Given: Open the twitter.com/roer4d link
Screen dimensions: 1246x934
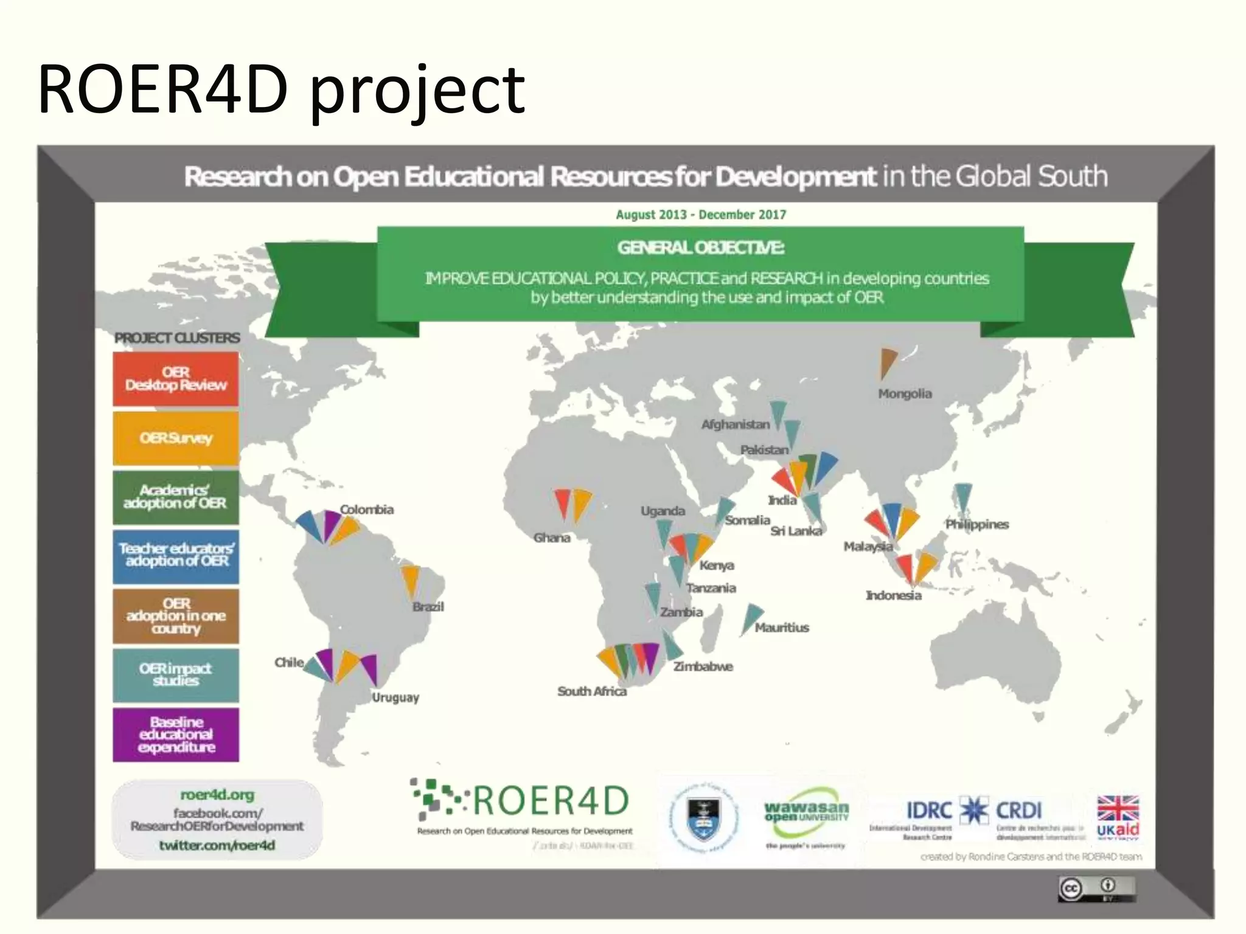Looking at the screenshot, I should point(217,845).
